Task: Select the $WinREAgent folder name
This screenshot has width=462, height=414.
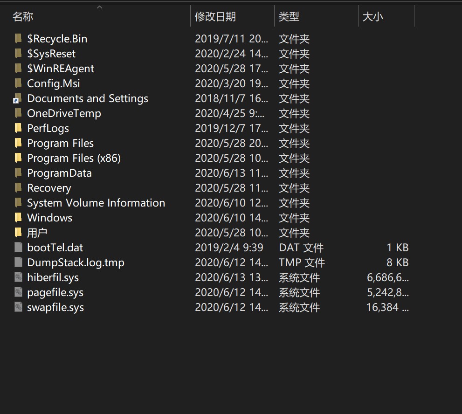Action: point(61,69)
